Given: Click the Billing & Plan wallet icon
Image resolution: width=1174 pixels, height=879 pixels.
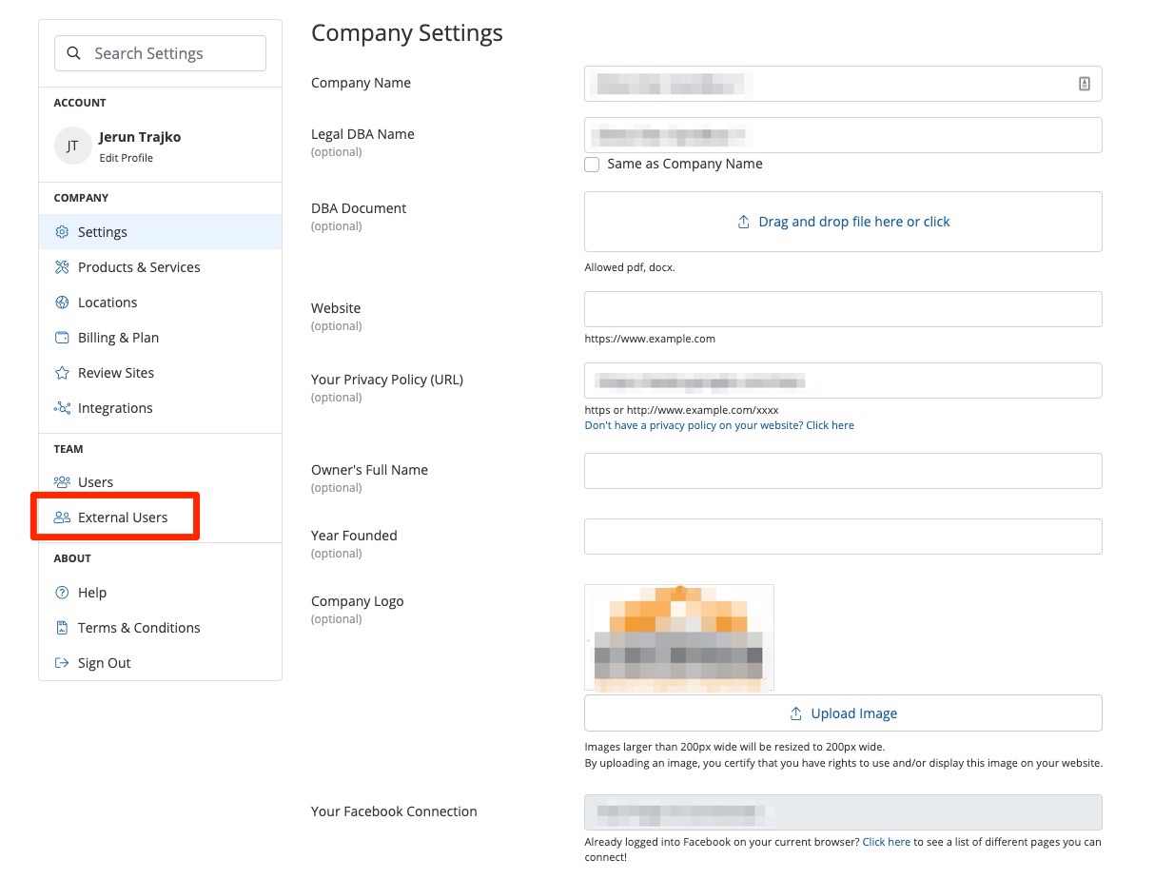Looking at the screenshot, I should [62, 338].
